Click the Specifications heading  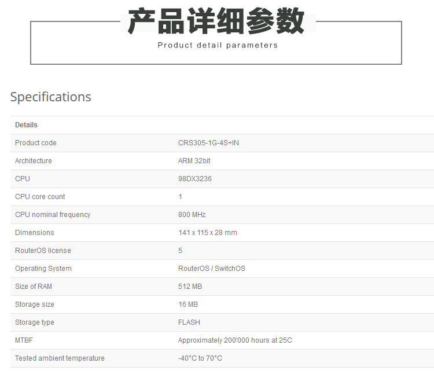click(51, 97)
